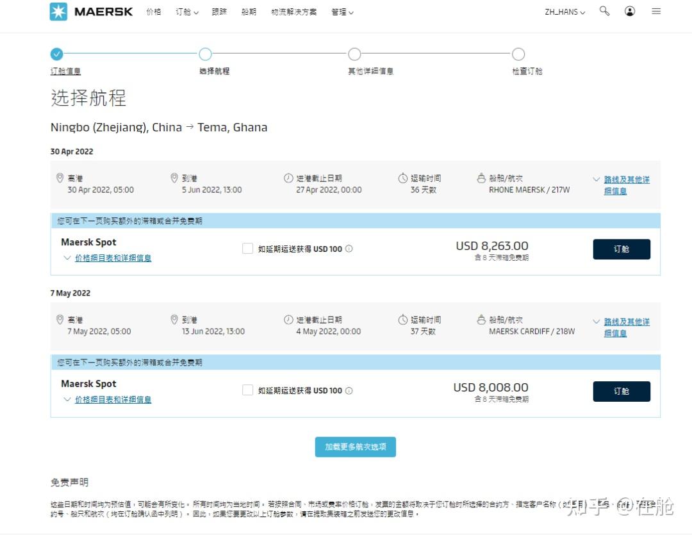This screenshot has height=535, width=692.
Task: Click the clock icon next to 运输时间
Action: click(x=402, y=177)
